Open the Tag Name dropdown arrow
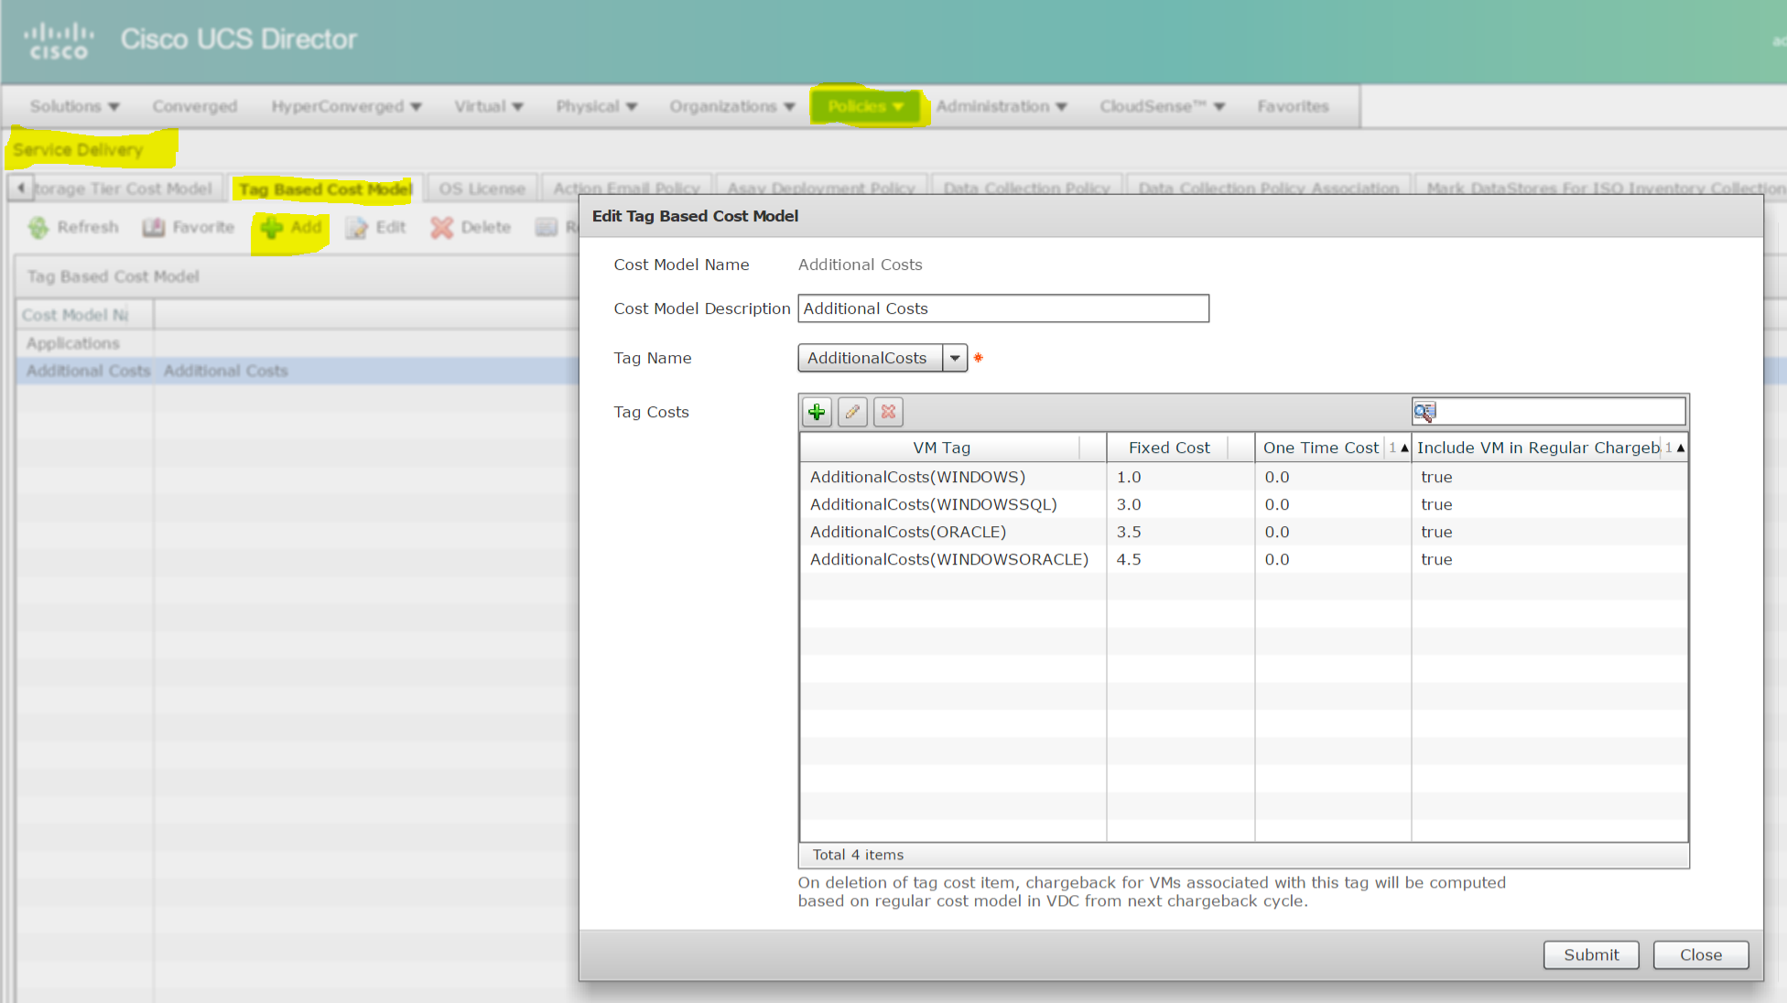The height and width of the screenshot is (1003, 1787). (x=955, y=358)
